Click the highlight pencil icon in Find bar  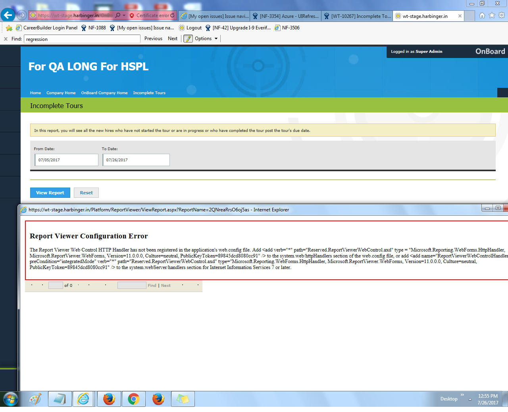pos(188,39)
